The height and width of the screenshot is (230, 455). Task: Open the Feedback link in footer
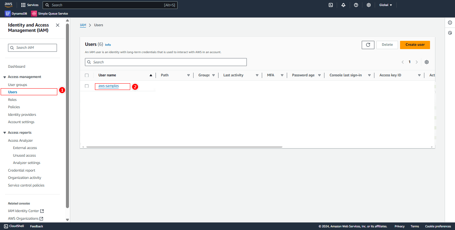click(37, 226)
